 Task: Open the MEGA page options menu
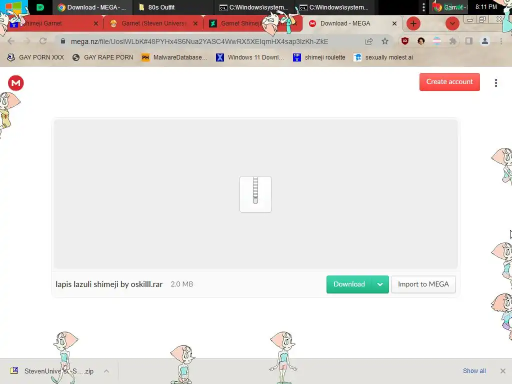(495, 83)
